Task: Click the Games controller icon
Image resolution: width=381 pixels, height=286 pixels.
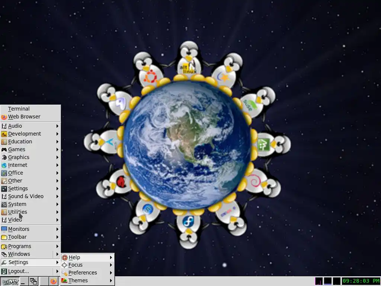Action: click(x=4, y=149)
